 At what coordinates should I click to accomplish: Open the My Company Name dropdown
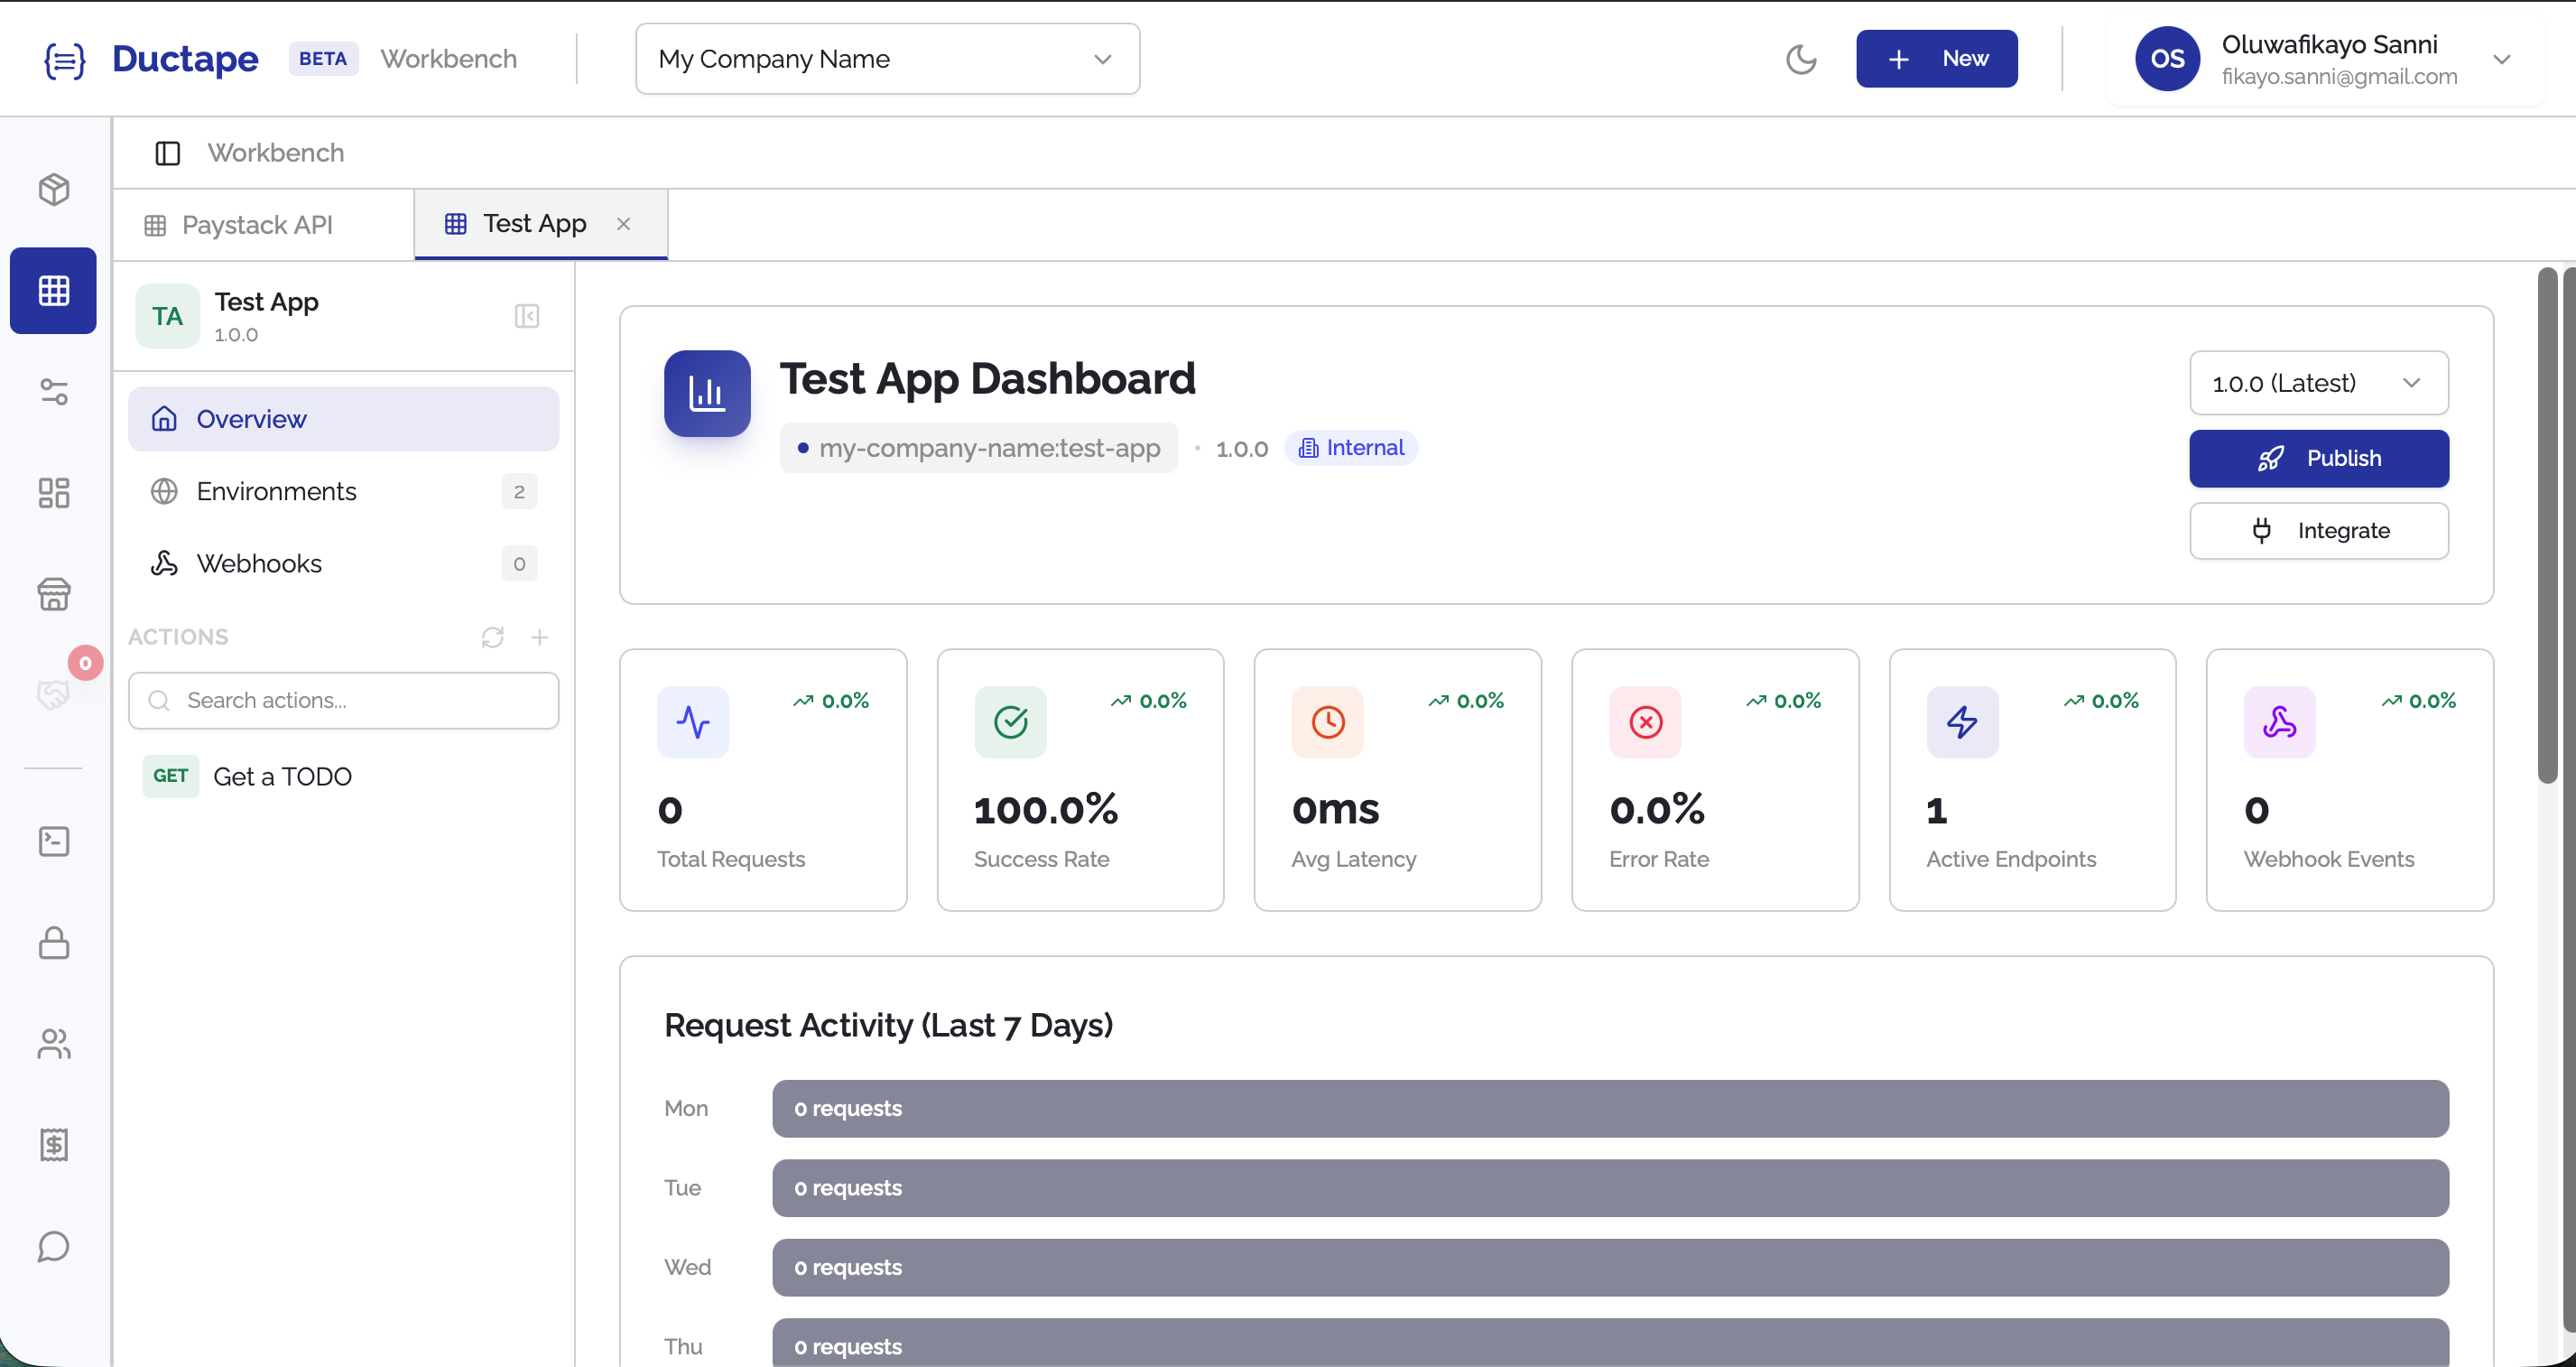[x=887, y=59]
